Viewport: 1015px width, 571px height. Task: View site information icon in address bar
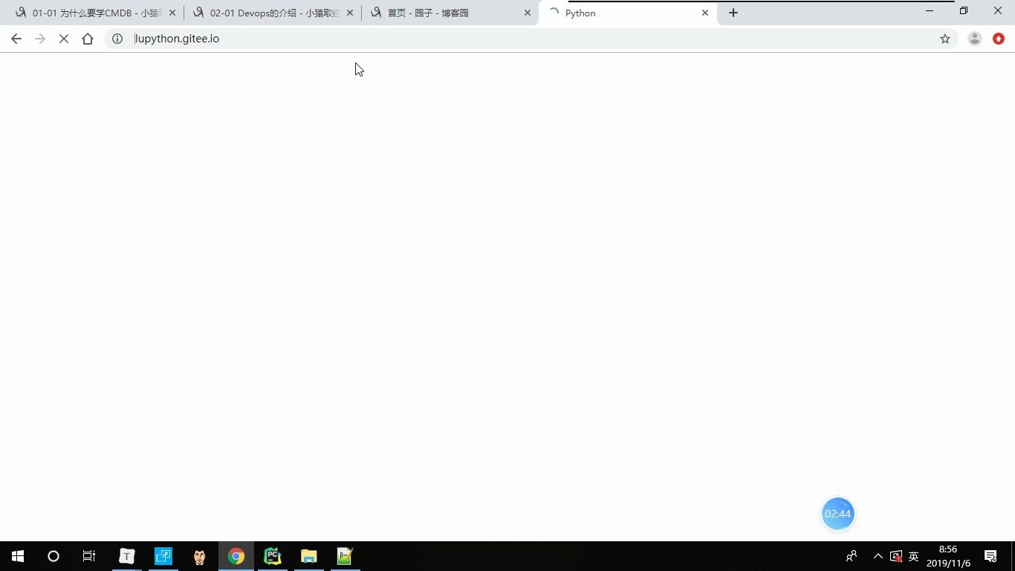(x=117, y=39)
